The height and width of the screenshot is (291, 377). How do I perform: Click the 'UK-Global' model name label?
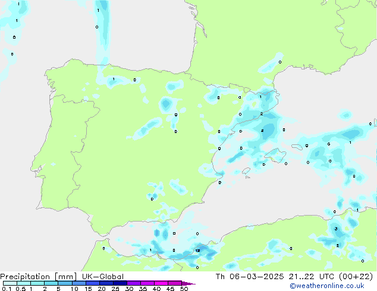click(x=103, y=277)
